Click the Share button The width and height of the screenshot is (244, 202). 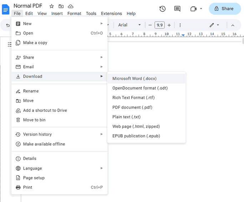(225, 9)
